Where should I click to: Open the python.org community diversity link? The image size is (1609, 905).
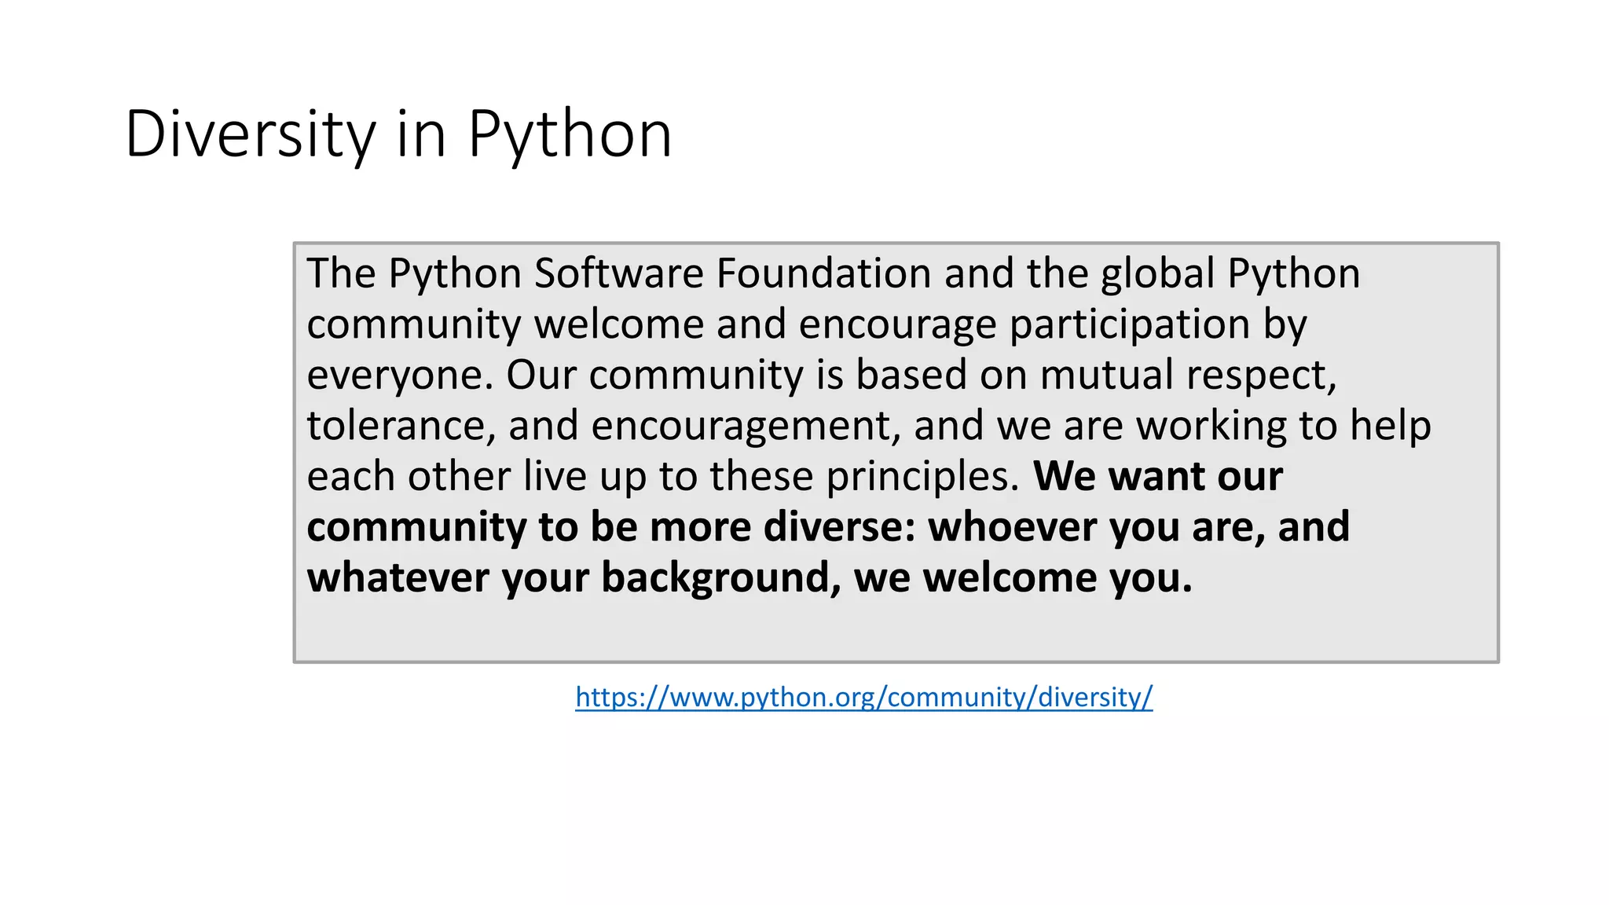[863, 698]
